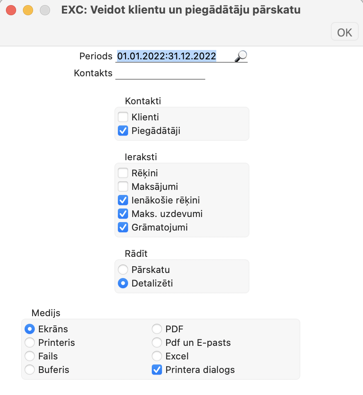Viewport: 363px width, 395px height.
Task: Pick PDF as output medium
Action: [157, 329]
